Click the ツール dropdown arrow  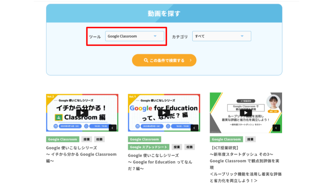pyautogui.click(x=155, y=36)
